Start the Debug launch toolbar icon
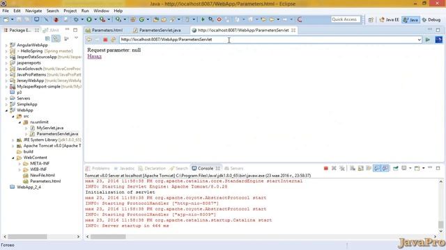 76,19
